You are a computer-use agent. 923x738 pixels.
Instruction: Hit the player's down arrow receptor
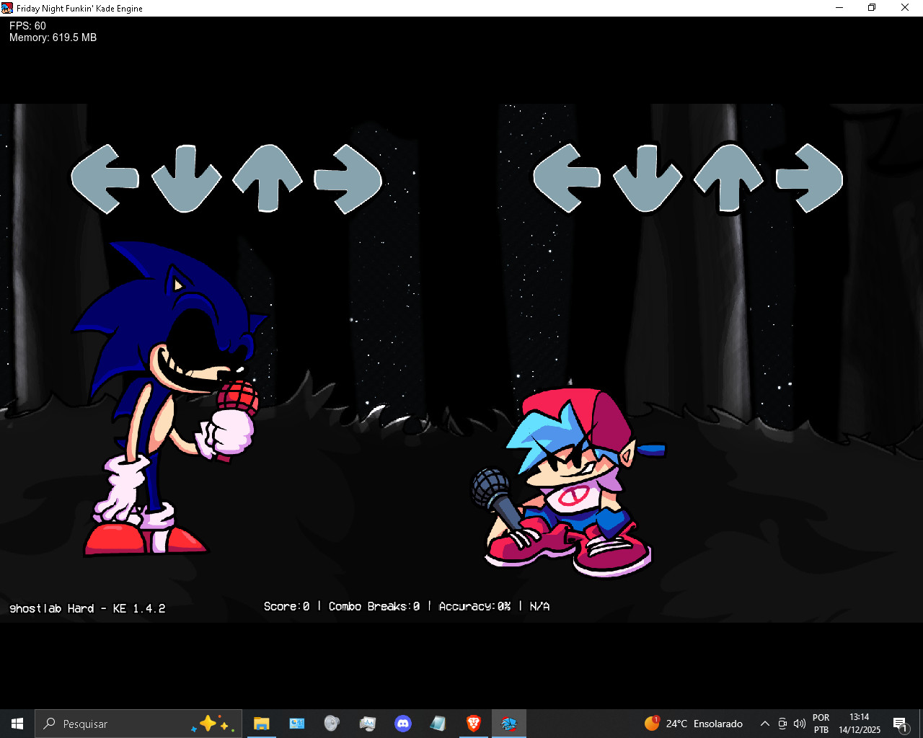648,179
